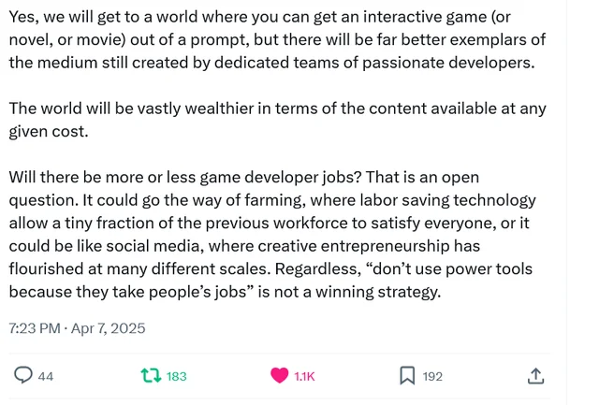Open share options with the upload arrow icon

[x=535, y=376]
